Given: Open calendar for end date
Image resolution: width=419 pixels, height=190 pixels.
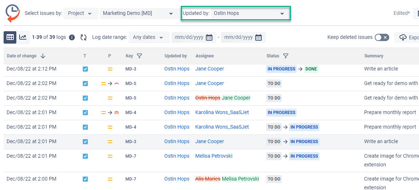Looking at the screenshot, I should (259, 37).
